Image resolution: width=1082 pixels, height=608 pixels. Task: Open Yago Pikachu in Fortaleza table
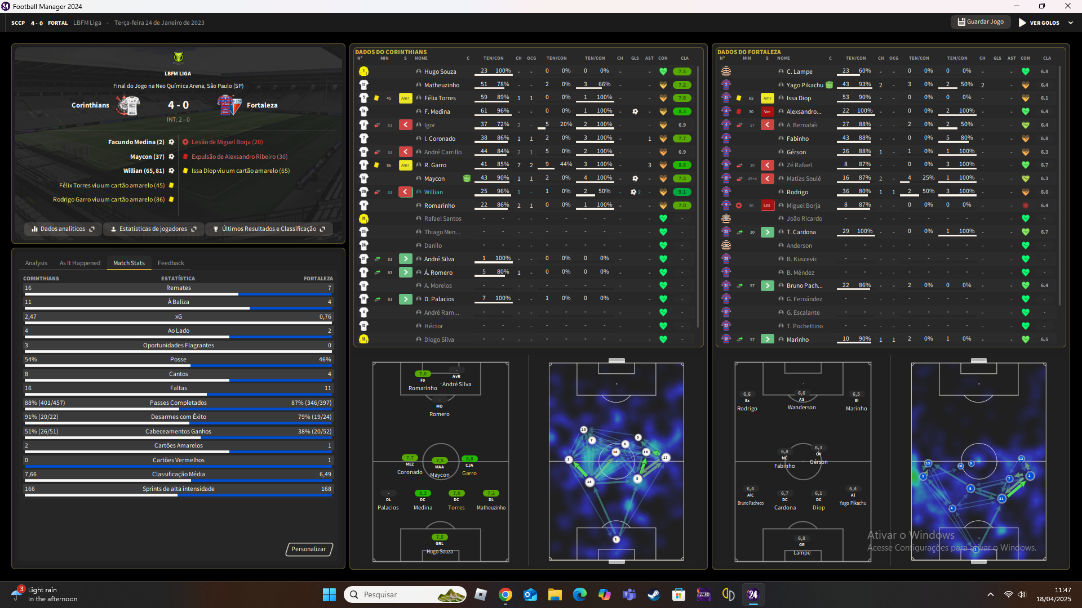point(804,85)
